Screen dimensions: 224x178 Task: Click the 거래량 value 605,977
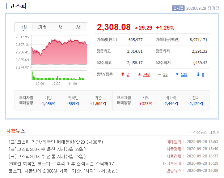click(x=135, y=40)
